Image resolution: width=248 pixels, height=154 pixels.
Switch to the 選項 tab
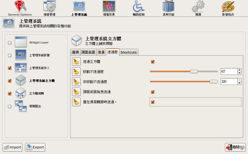(75, 52)
